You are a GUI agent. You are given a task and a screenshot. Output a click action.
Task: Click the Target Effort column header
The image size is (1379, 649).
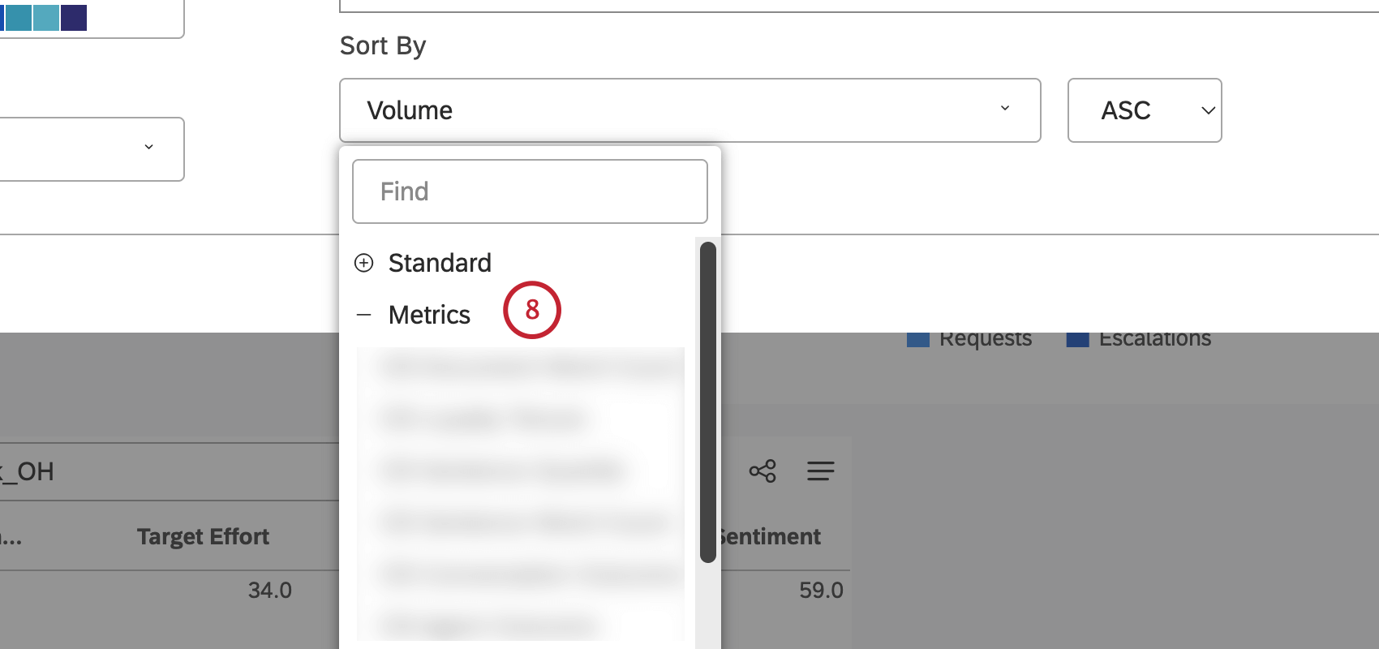pyautogui.click(x=203, y=536)
